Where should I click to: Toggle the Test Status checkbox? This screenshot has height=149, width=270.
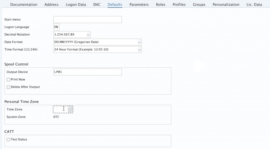[8, 140]
